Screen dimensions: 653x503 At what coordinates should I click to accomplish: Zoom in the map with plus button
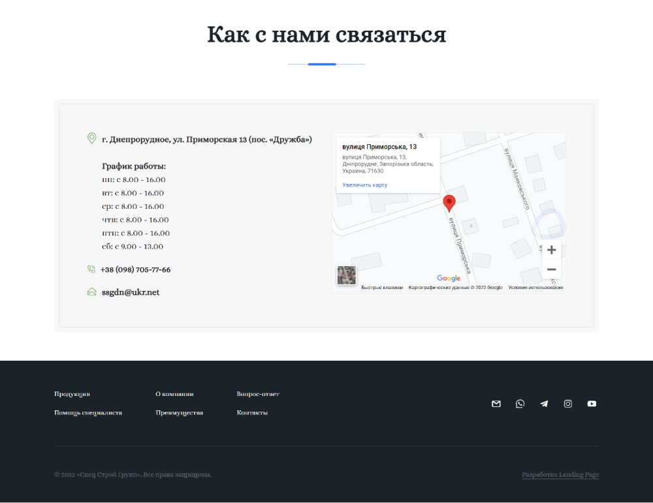[551, 250]
